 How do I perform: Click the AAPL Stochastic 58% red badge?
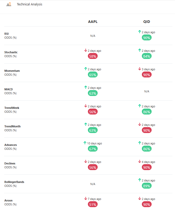pyautogui.click(x=93, y=56)
